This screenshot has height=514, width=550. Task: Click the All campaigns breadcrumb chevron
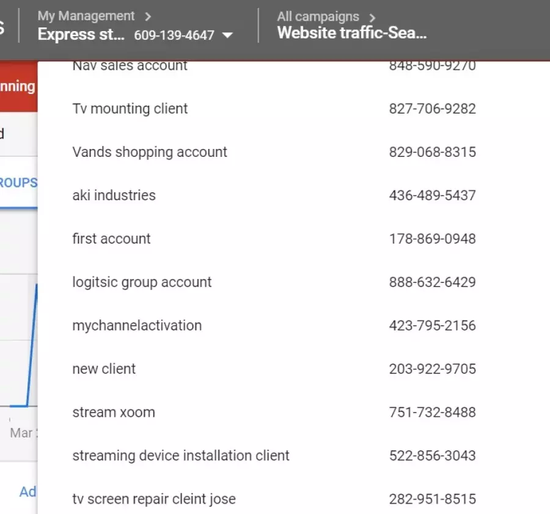(372, 17)
